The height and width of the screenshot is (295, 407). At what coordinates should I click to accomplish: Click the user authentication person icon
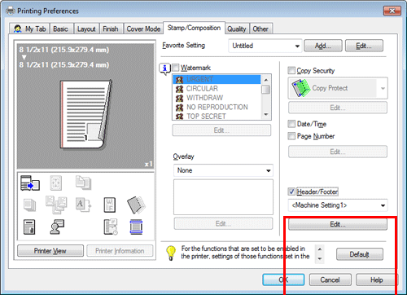click(57, 227)
